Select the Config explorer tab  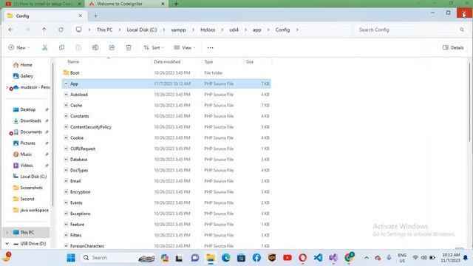pos(44,16)
